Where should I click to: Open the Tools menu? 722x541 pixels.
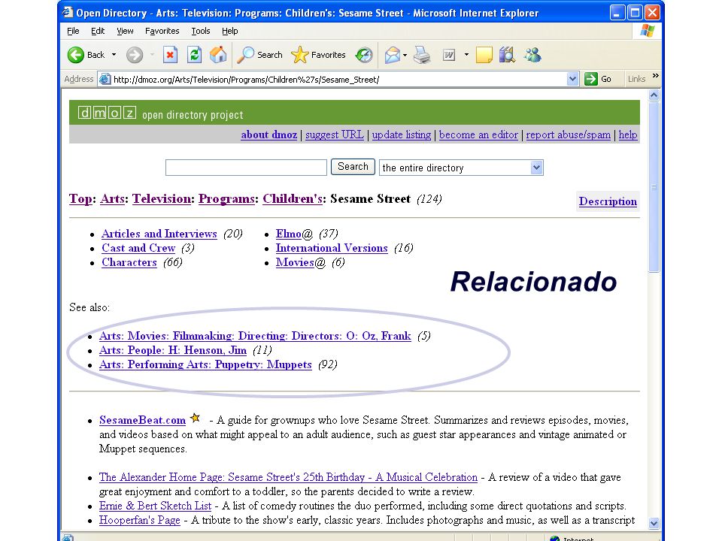click(x=200, y=31)
